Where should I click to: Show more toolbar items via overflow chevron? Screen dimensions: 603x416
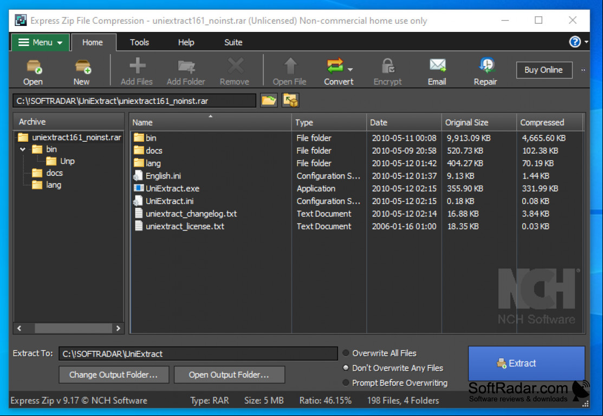[583, 70]
